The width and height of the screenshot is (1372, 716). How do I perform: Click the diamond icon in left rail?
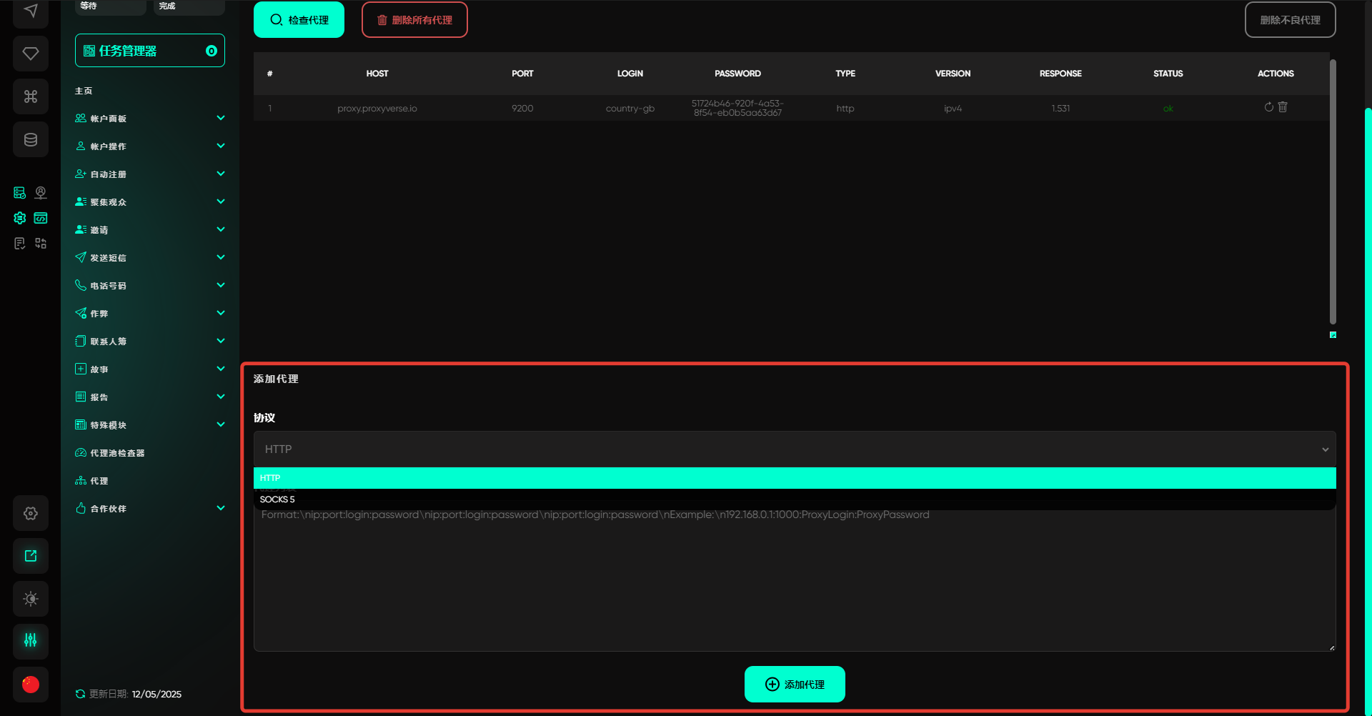(x=31, y=54)
